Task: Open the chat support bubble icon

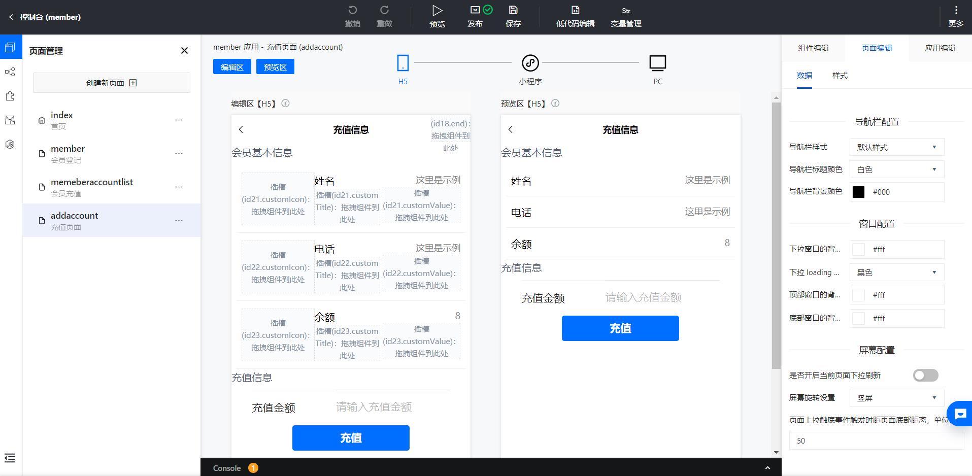Action: click(960, 414)
